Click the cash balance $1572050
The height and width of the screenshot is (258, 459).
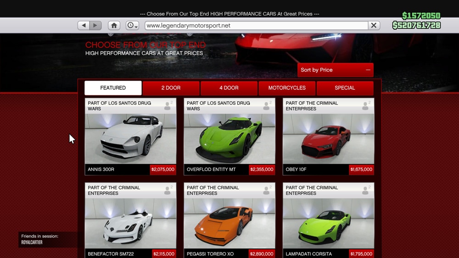pos(421,16)
